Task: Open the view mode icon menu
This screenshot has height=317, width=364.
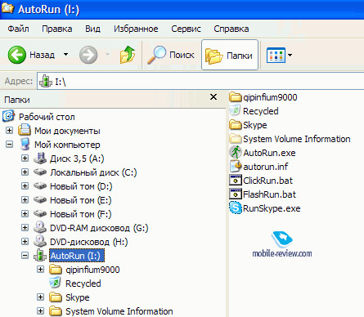Action: [276, 55]
